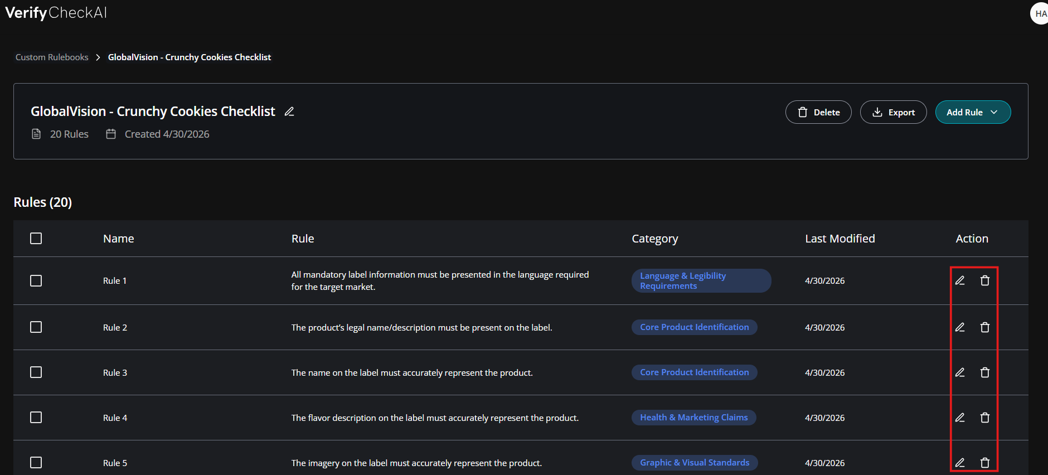The width and height of the screenshot is (1048, 475).
Task: Click the Category column header
Action: [x=655, y=239]
